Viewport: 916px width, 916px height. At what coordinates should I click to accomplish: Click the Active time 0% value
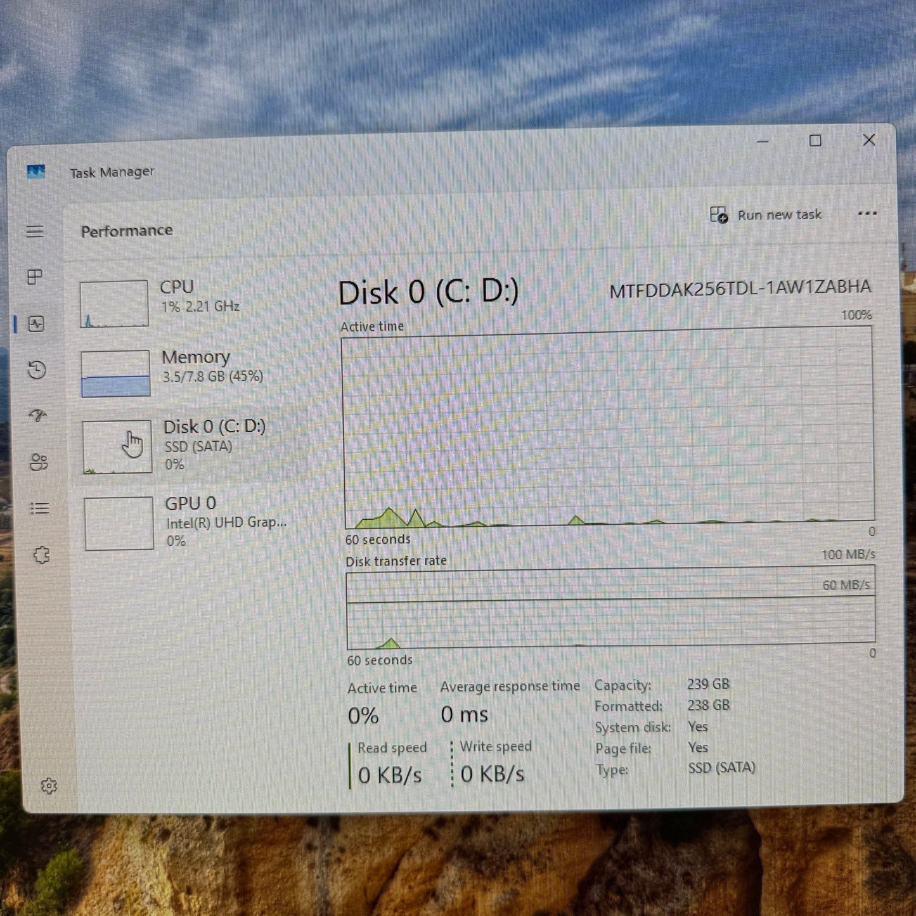(363, 716)
